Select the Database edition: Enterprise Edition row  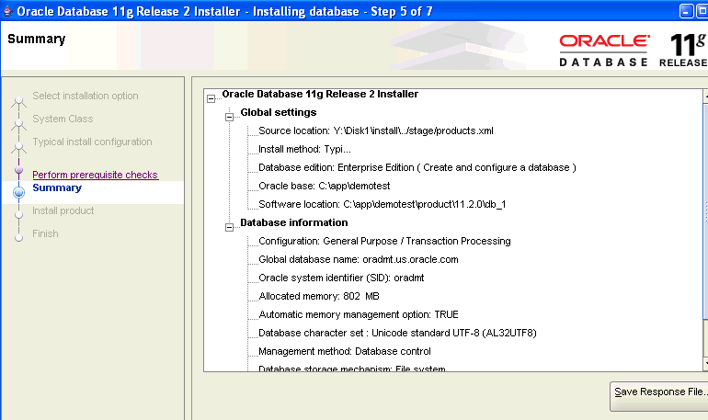click(x=417, y=167)
